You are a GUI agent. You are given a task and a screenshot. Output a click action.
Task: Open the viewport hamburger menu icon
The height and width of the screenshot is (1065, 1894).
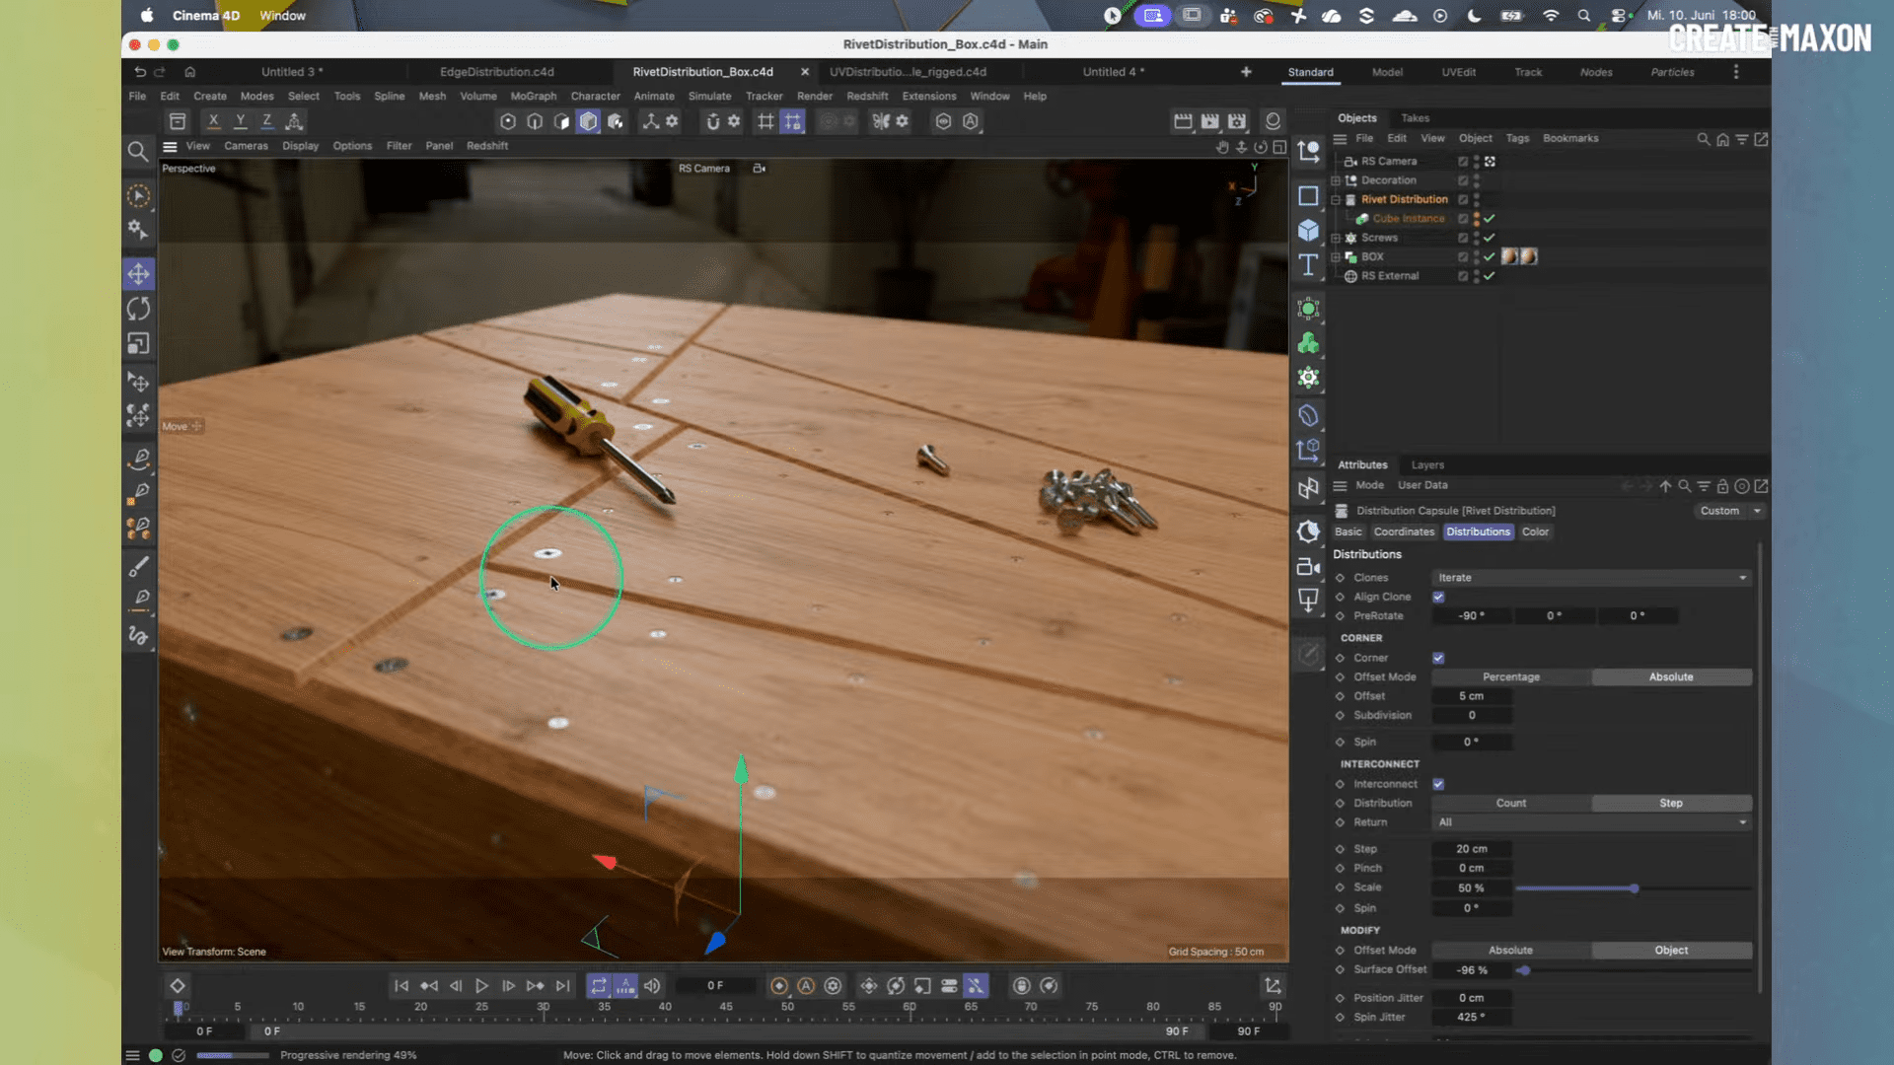click(x=170, y=146)
